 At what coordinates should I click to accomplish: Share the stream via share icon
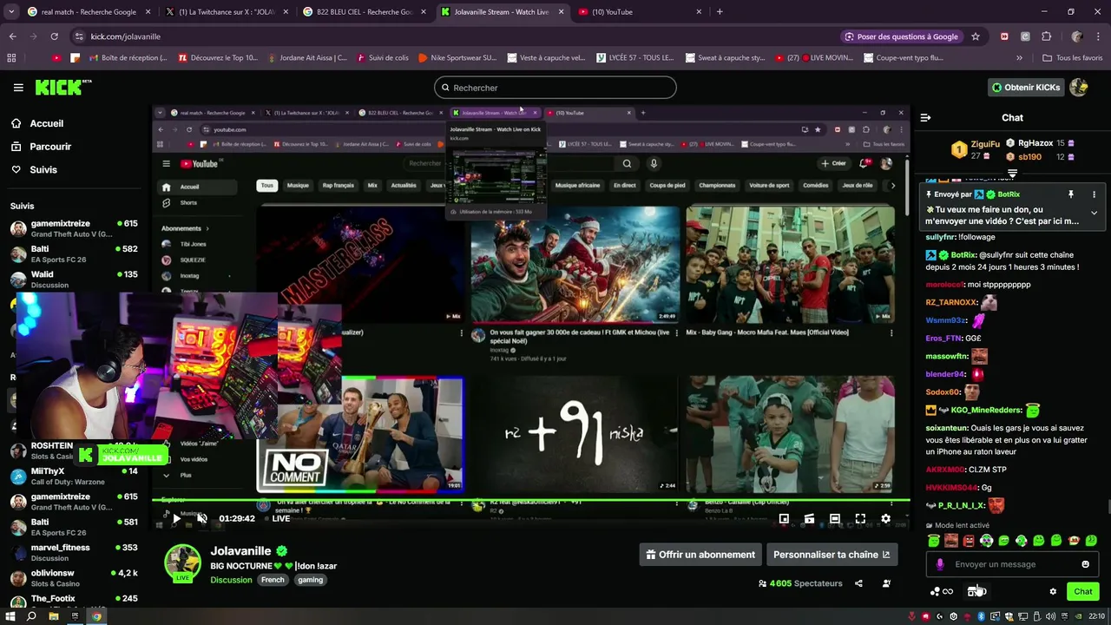tap(858, 583)
